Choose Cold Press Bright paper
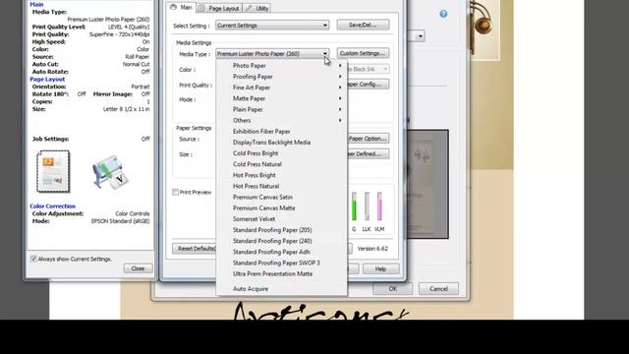Screen dimensions: 629x354 pyautogui.click(x=282, y=153)
